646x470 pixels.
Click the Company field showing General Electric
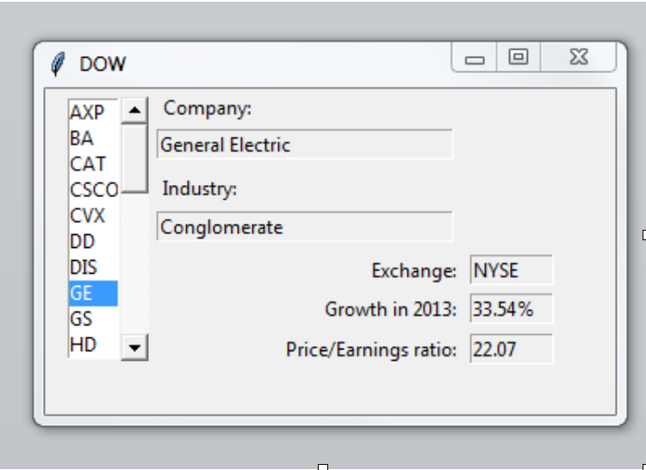pyautogui.click(x=304, y=145)
